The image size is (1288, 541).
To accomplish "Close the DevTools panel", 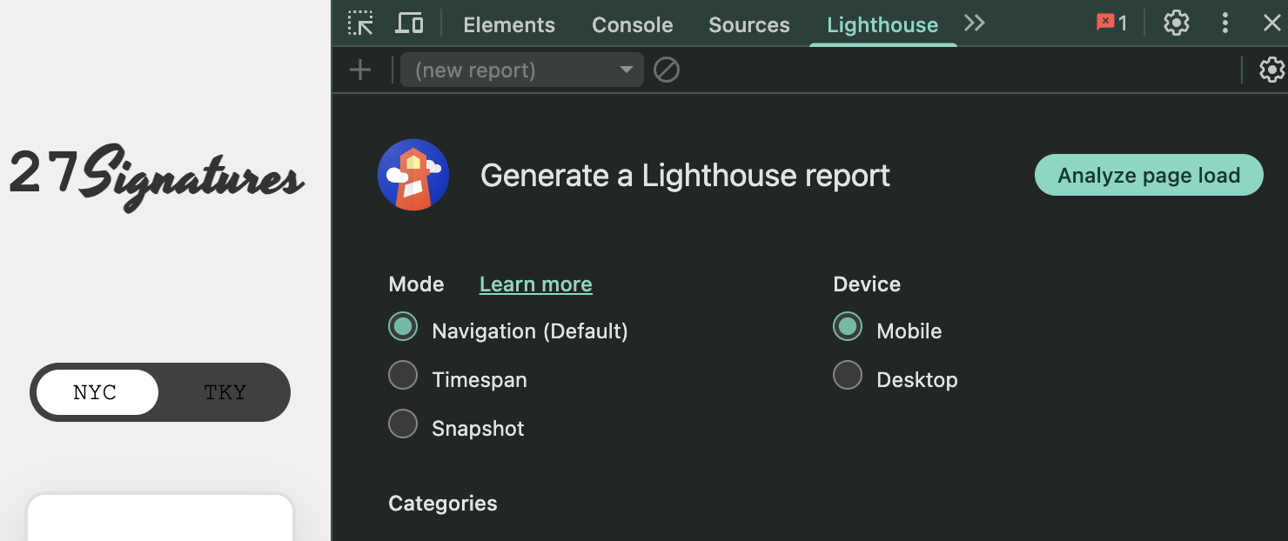I will [1271, 23].
